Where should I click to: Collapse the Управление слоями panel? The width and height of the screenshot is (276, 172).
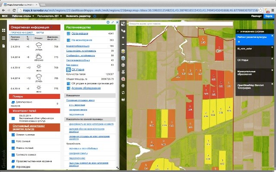pyautogui.click(x=238, y=32)
